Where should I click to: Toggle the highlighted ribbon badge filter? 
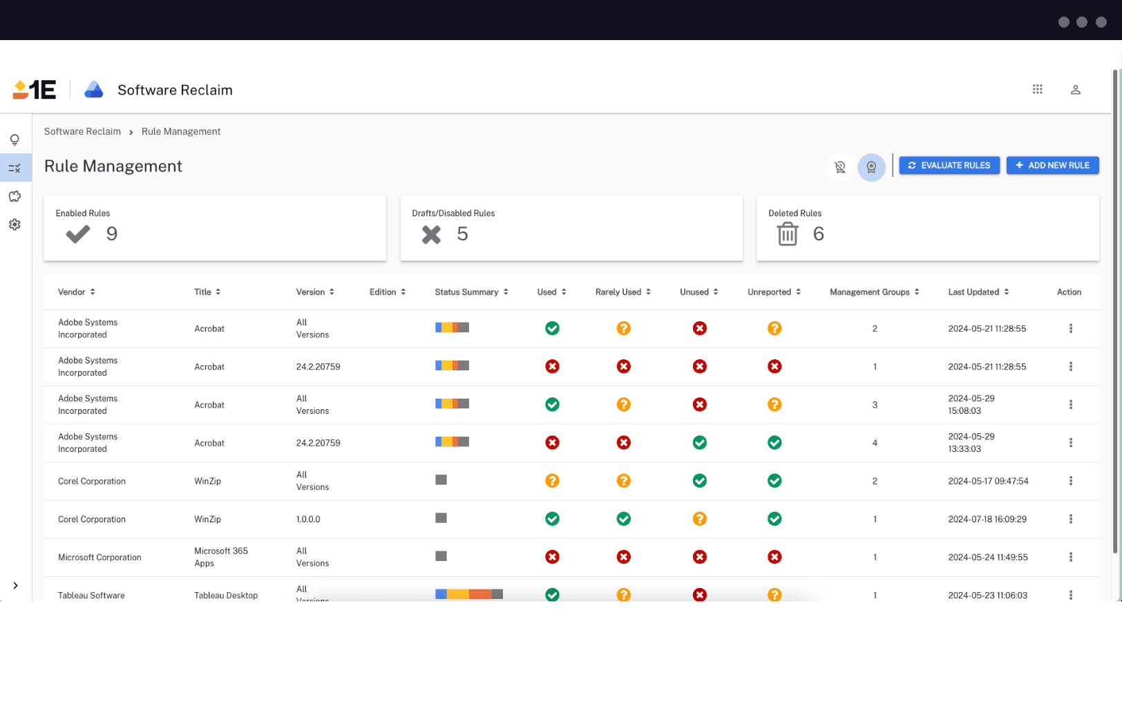pyautogui.click(x=871, y=167)
